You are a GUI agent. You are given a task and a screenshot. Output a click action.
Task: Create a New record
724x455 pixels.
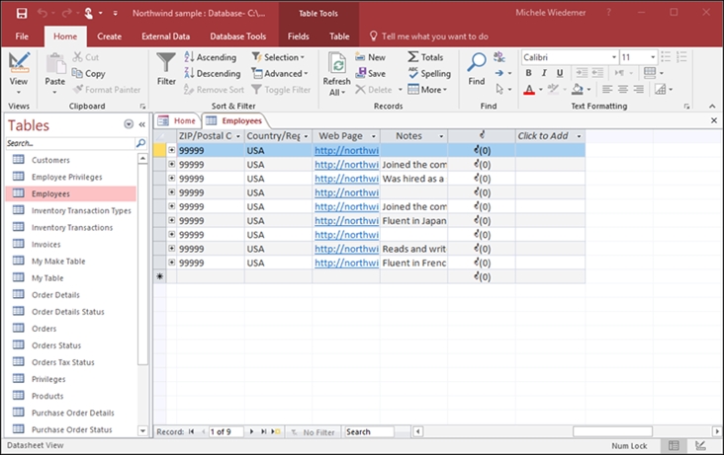coord(370,57)
